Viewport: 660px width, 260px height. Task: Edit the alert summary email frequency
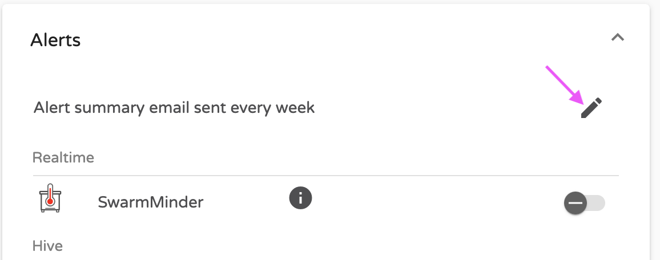tap(591, 108)
